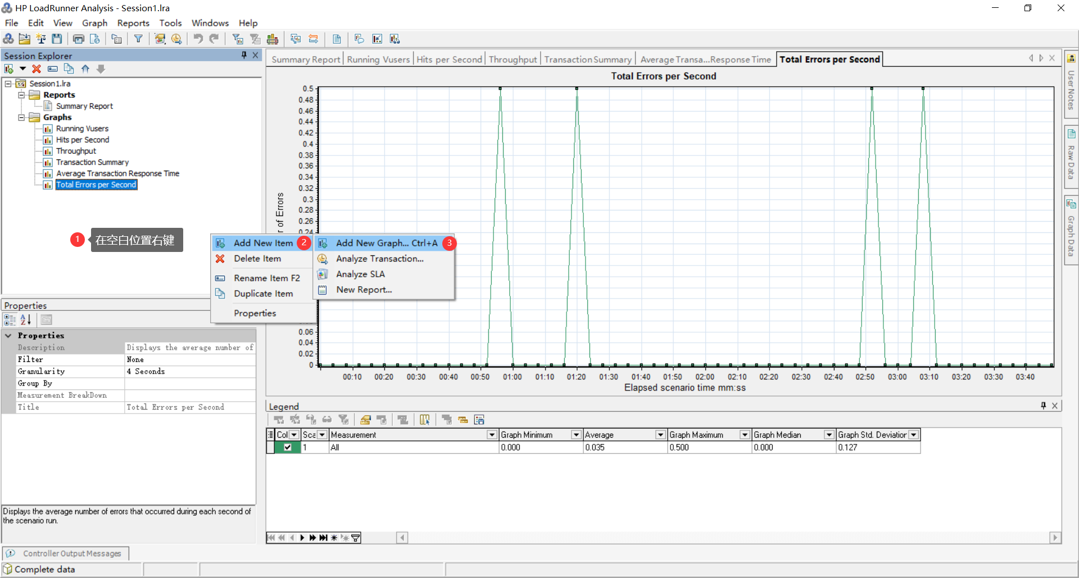Open Controller Output Messages tab

[x=66, y=553]
